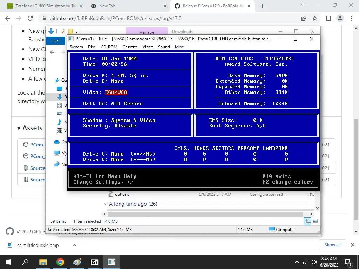Switch Explorer to large icons view

click(315, 221)
